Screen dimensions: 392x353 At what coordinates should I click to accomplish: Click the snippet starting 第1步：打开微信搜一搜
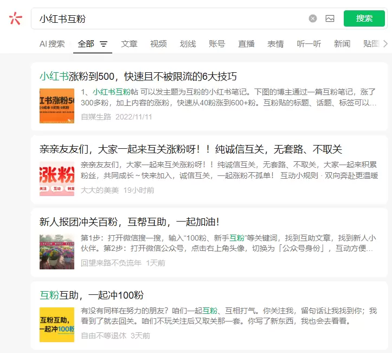228,243
